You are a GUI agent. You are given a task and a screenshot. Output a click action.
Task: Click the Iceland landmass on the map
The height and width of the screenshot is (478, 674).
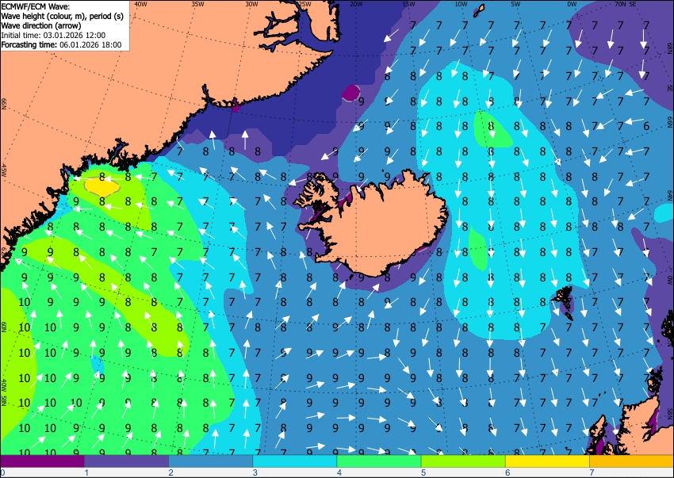coord(378,226)
